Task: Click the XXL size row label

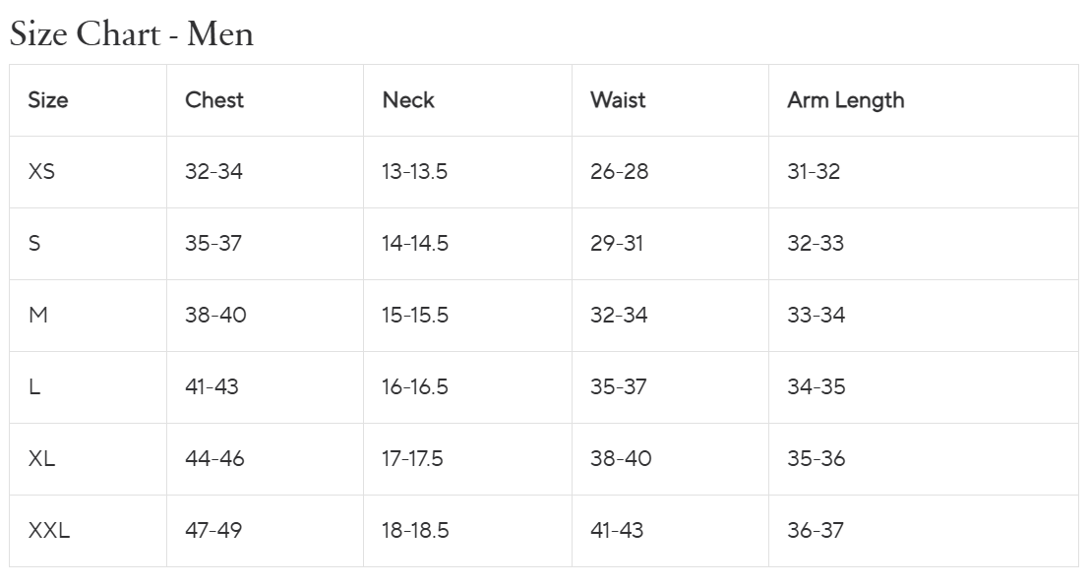Action: (48, 531)
